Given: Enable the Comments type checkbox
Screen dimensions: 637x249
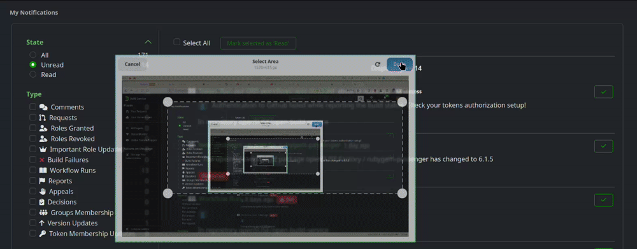Looking at the screenshot, I should [32, 107].
